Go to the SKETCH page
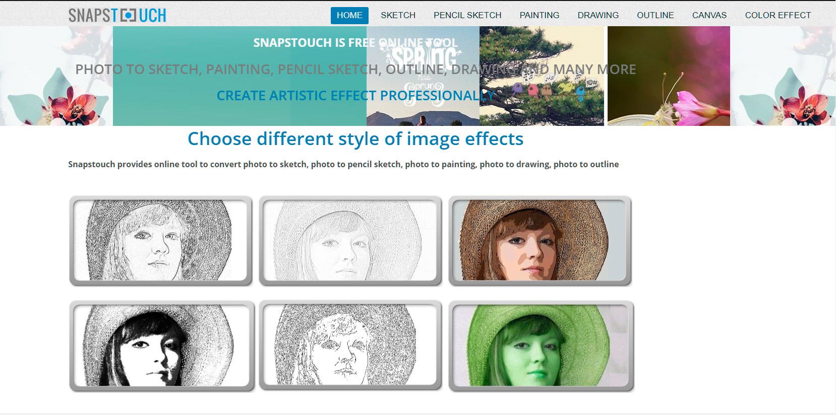This screenshot has width=836, height=415. pyautogui.click(x=398, y=15)
